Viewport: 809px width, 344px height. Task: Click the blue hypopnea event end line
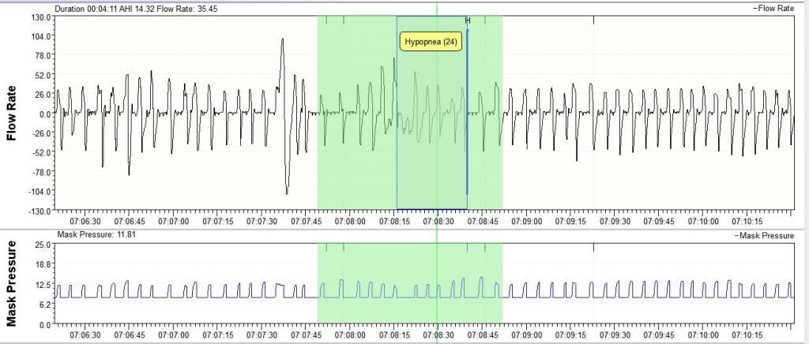click(467, 118)
